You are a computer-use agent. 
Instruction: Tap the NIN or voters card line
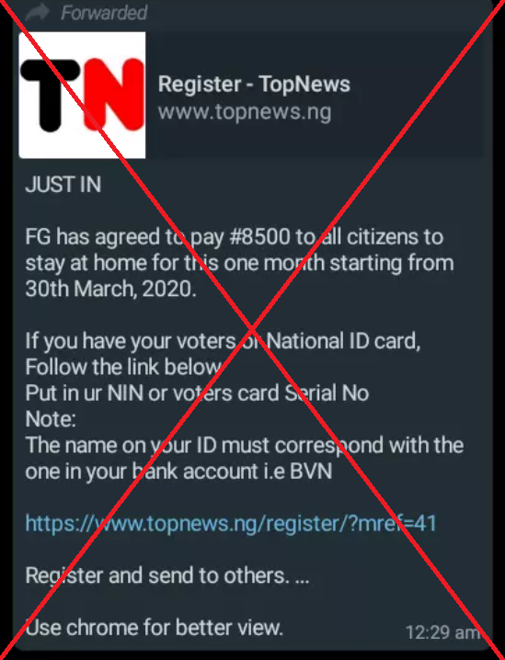pos(197,393)
